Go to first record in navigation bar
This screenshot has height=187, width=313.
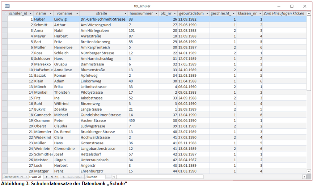21,177
